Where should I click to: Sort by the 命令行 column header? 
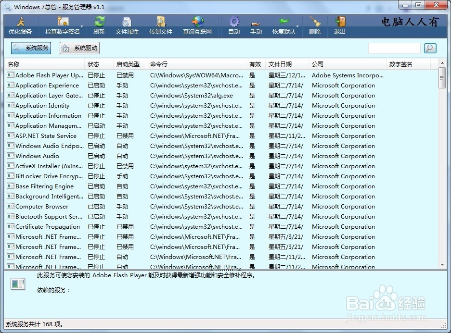(x=196, y=64)
